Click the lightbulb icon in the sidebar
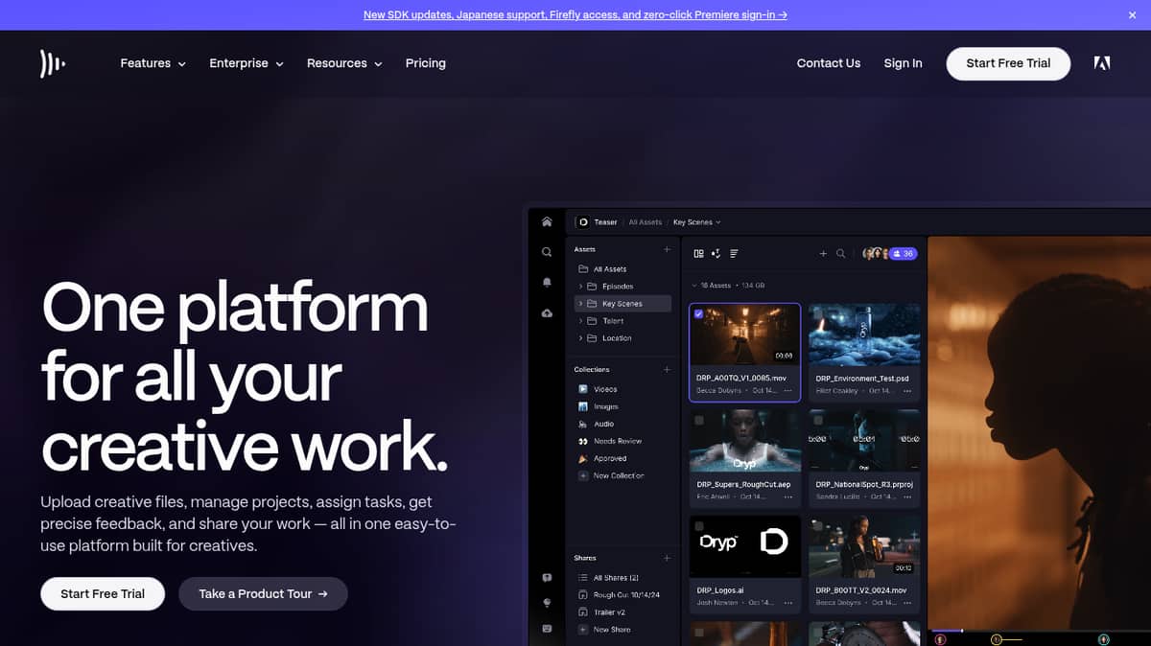The image size is (1151, 646). click(547, 603)
